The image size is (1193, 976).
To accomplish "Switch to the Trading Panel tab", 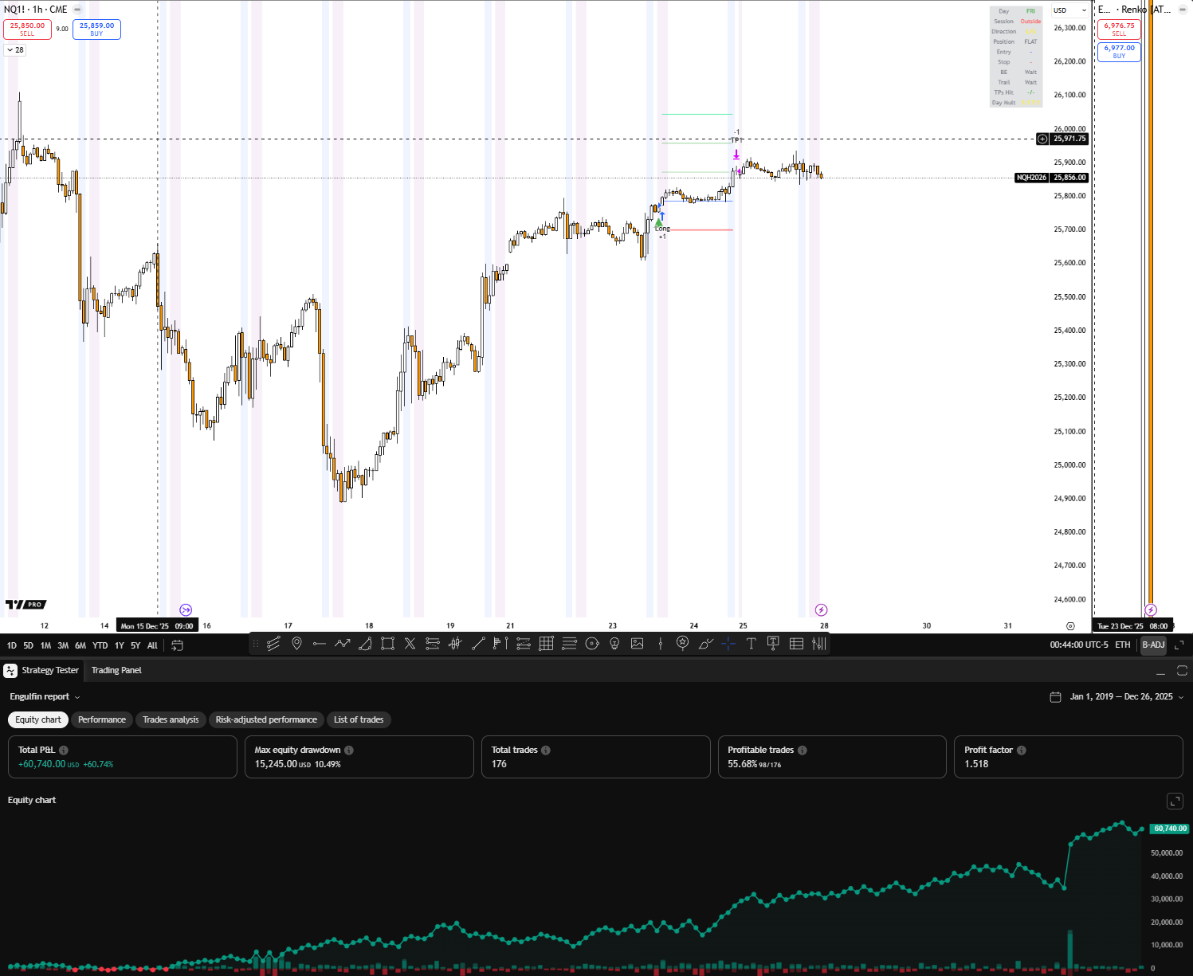I will [x=116, y=670].
